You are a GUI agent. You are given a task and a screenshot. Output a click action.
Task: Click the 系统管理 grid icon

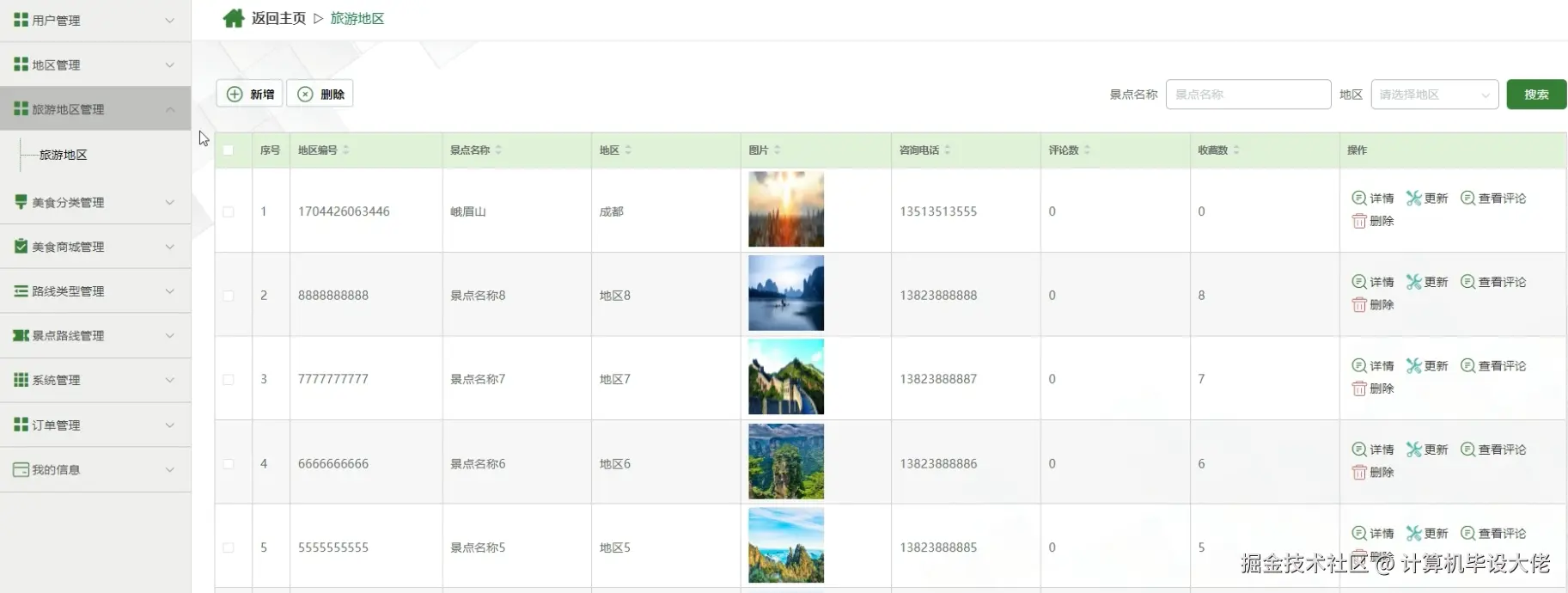(21, 380)
